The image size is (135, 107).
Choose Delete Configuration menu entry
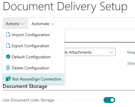[x=34, y=68]
